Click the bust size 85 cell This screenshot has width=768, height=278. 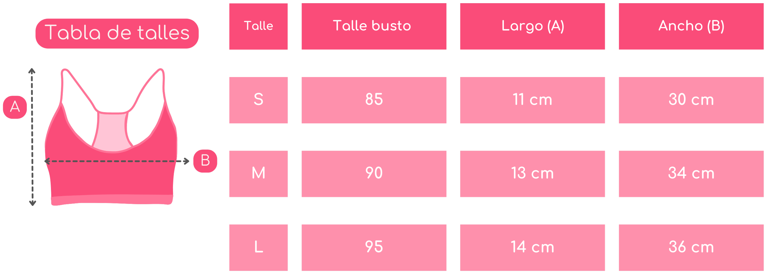374,100
